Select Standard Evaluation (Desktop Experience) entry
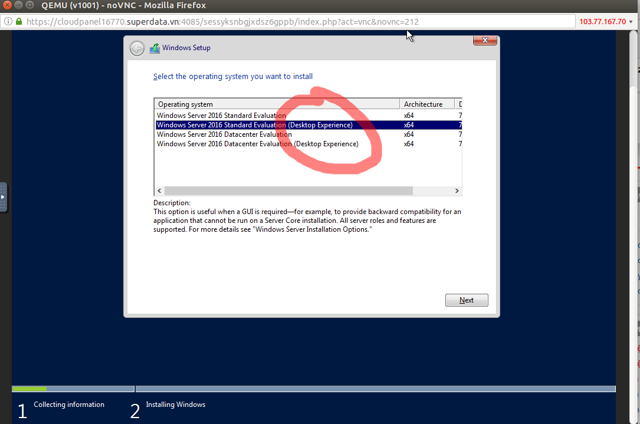Image resolution: width=640 pixels, height=424 pixels. pyautogui.click(x=254, y=125)
